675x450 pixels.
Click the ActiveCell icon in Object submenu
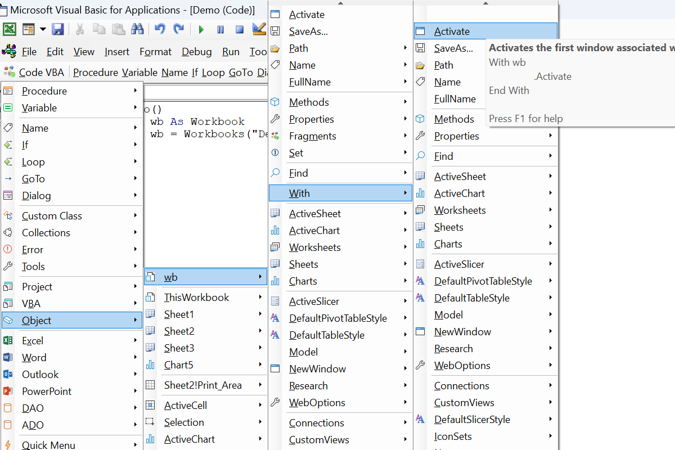[150, 405]
